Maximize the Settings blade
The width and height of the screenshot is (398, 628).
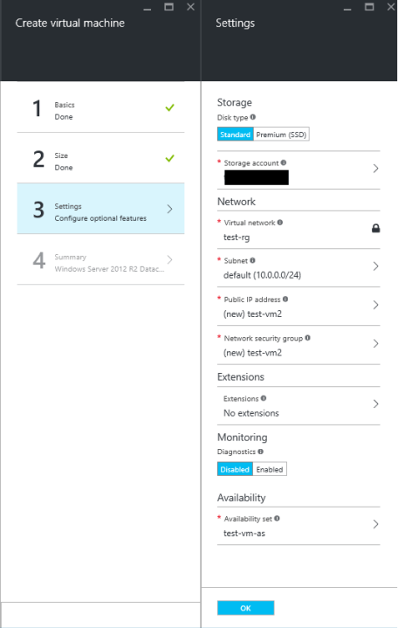click(x=369, y=7)
